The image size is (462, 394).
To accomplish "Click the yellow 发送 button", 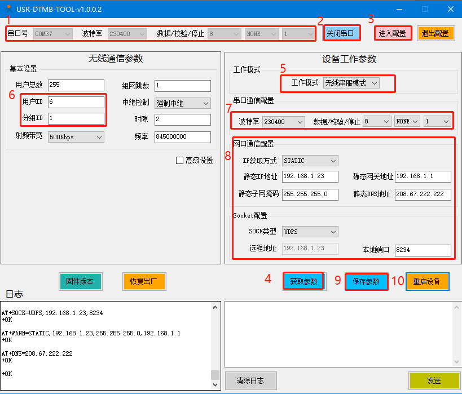I will pyautogui.click(x=434, y=380).
